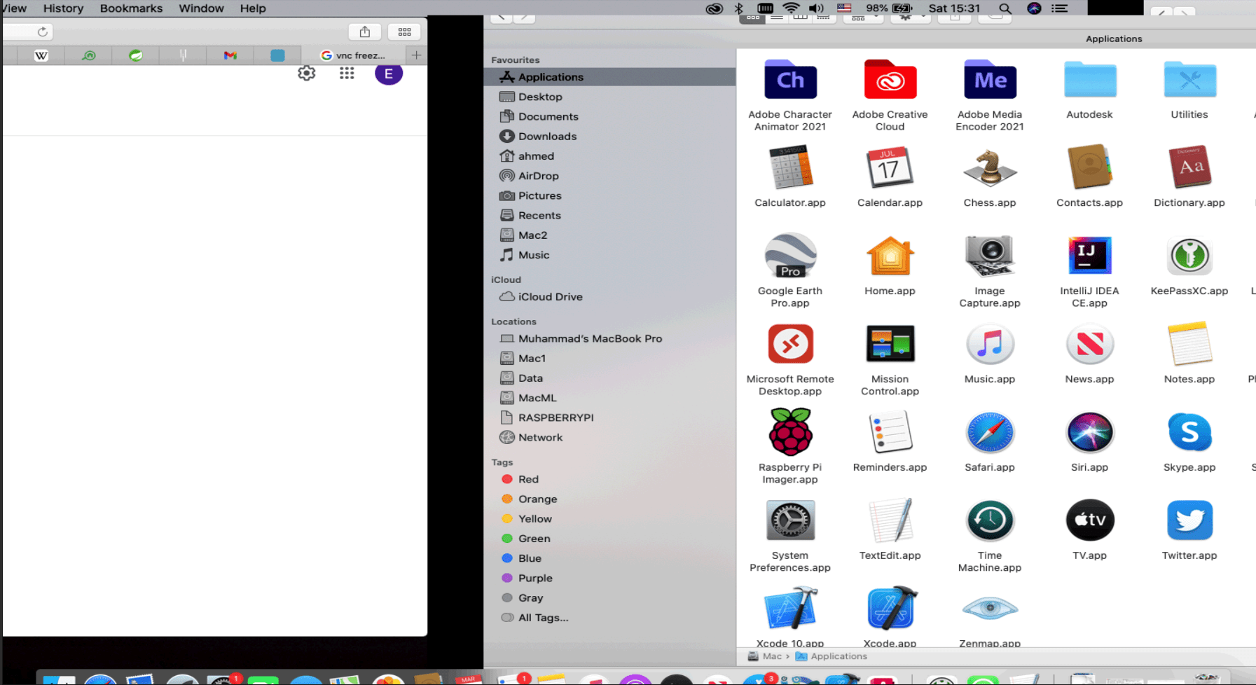Viewport: 1256px width, 685px height.
Task: Open the Bookmarks menu
Action: pos(130,8)
